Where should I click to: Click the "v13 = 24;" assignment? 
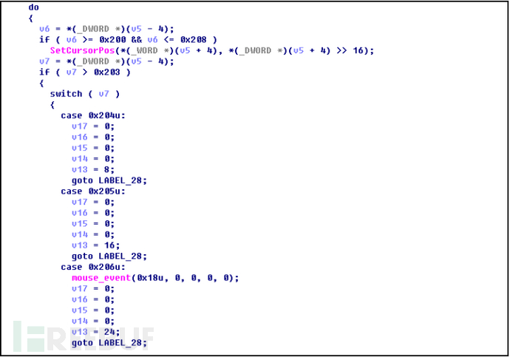[95, 332]
